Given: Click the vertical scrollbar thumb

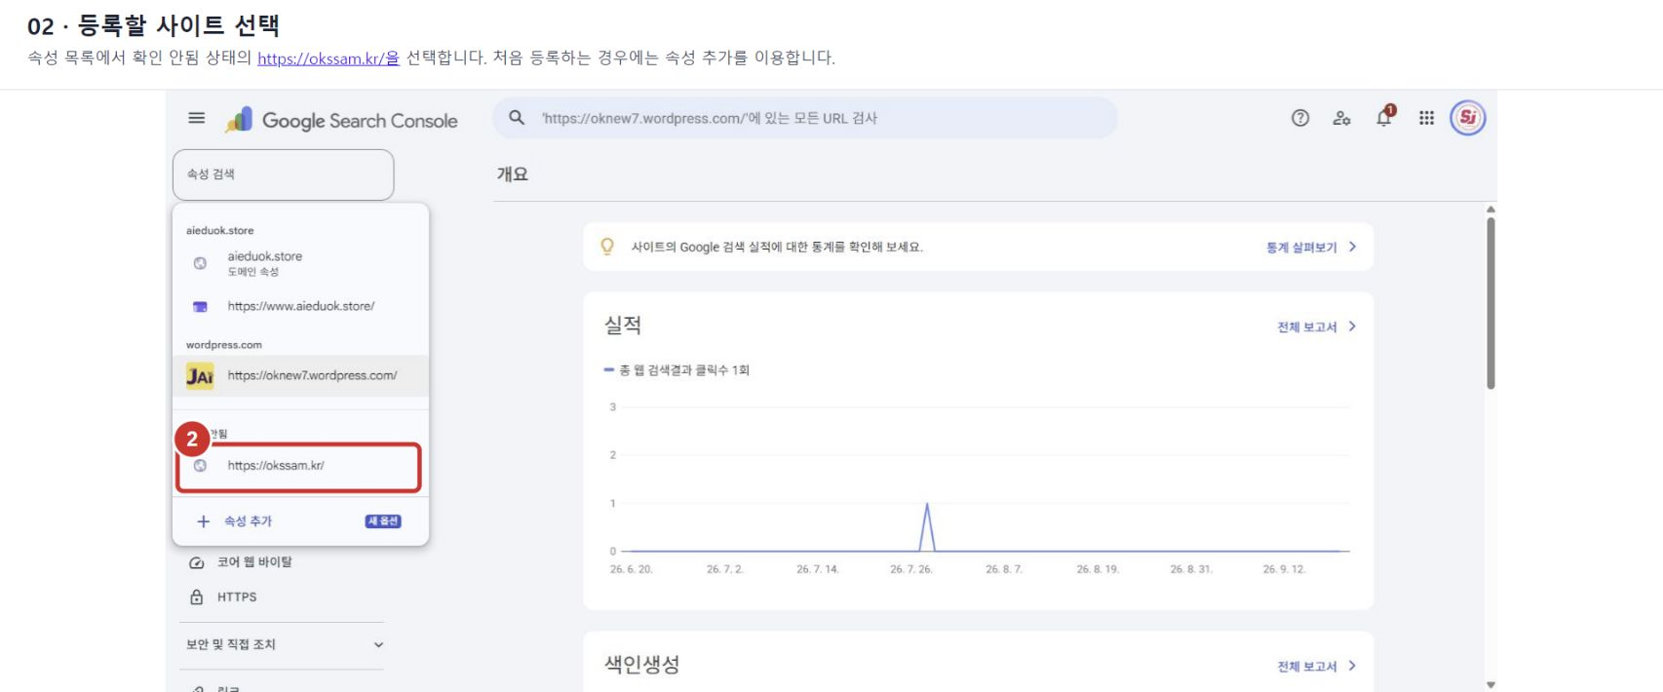Looking at the screenshot, I should click(1490, 303).
